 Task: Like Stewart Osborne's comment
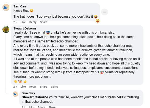pyautogui.click(x=23, y=87)
